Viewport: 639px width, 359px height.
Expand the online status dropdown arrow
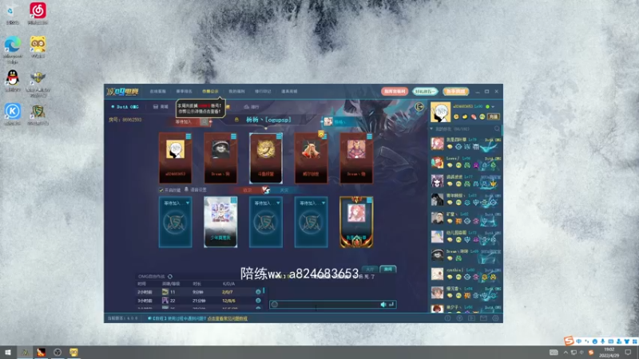click(x=493, y=107)
